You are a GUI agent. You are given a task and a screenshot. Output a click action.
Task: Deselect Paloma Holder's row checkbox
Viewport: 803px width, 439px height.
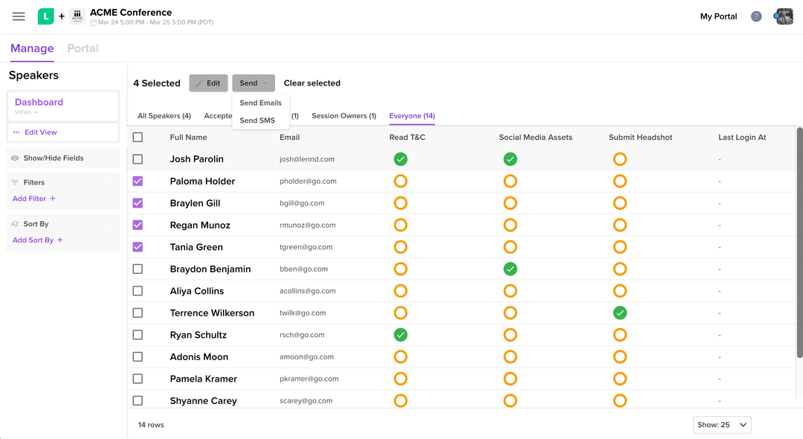coord(138,181)
